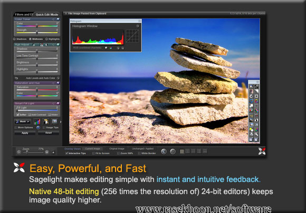Switch to the Filters and Effects tab
This screenshot has height=213, width=306.
click(x=23, y=14)
